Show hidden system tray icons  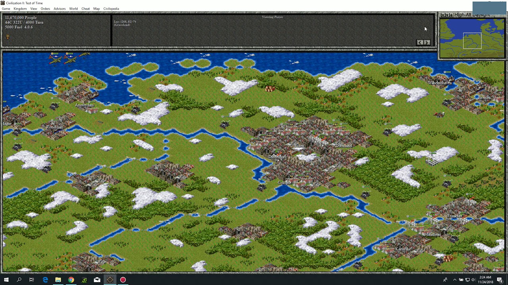(x=455, y=280)
